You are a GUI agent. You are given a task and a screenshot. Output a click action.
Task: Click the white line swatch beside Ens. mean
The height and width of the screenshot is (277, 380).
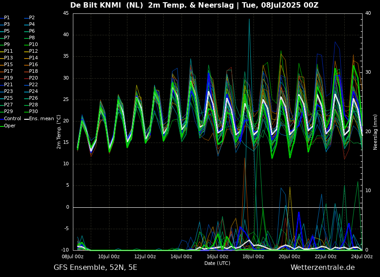(26, 119)
